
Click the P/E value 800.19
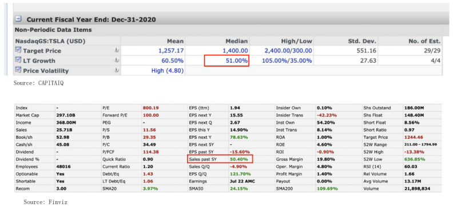tap(150, 108)
